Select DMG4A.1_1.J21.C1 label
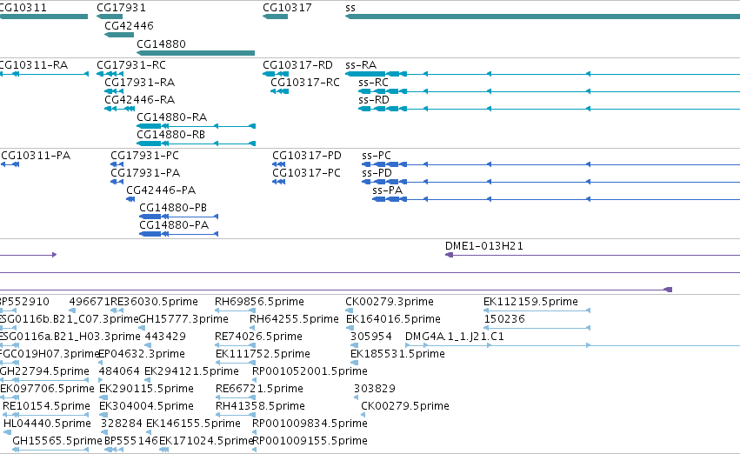 tap(455, 337)
